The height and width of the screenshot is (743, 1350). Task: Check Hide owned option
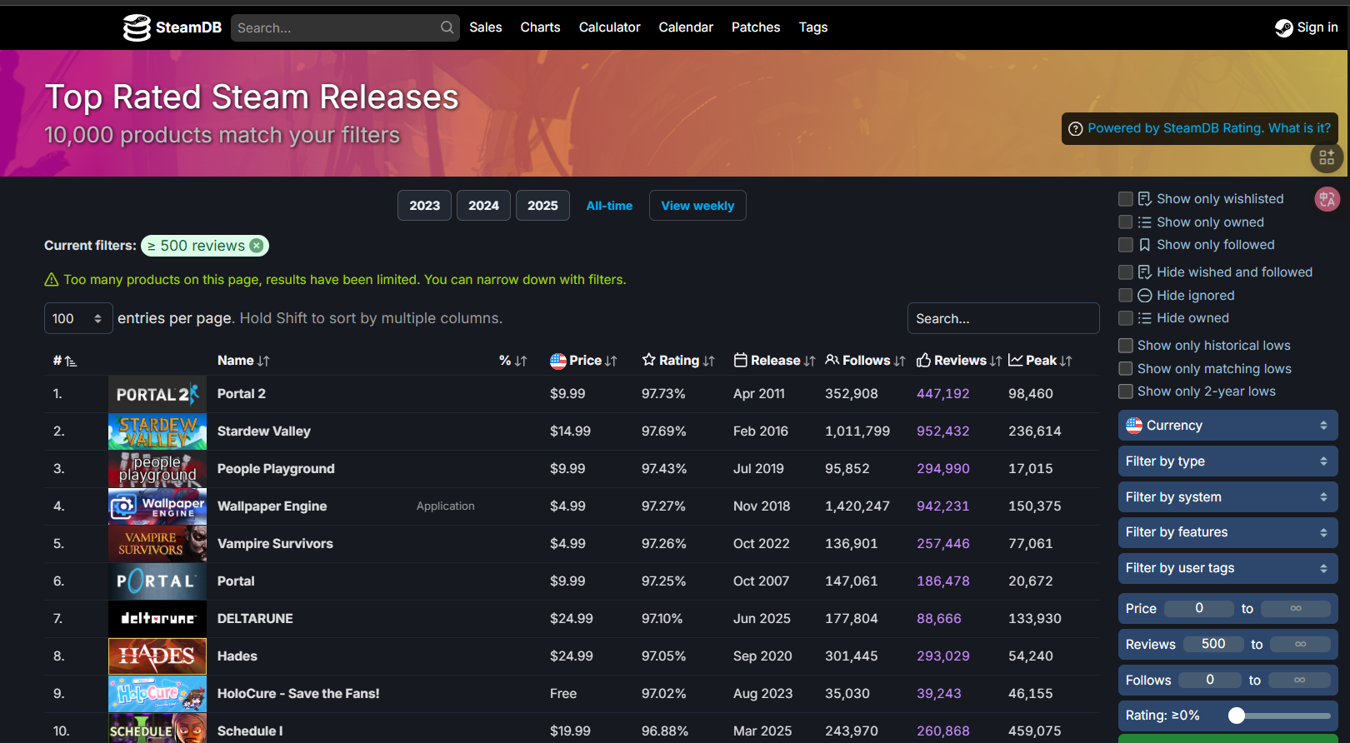point(1125,318)
